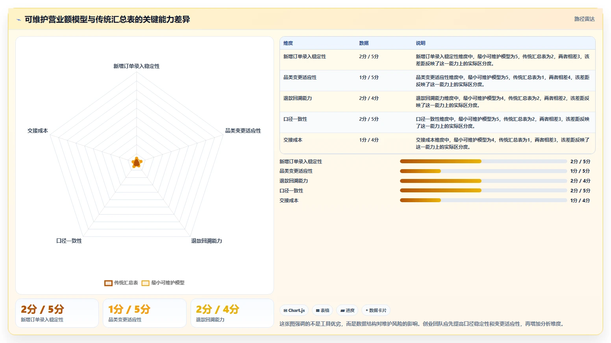
Task: Open the 2分 / 5分 新增订单录入稳定性 card
Action: pyautogui.click(x=57, y=313)
